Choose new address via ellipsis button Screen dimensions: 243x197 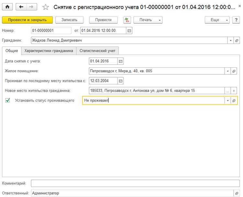click(x=228, y=91)
